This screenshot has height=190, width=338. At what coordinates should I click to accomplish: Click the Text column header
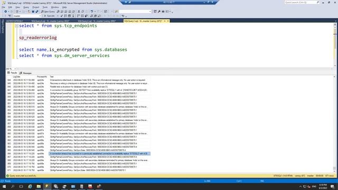coord(52,77)
